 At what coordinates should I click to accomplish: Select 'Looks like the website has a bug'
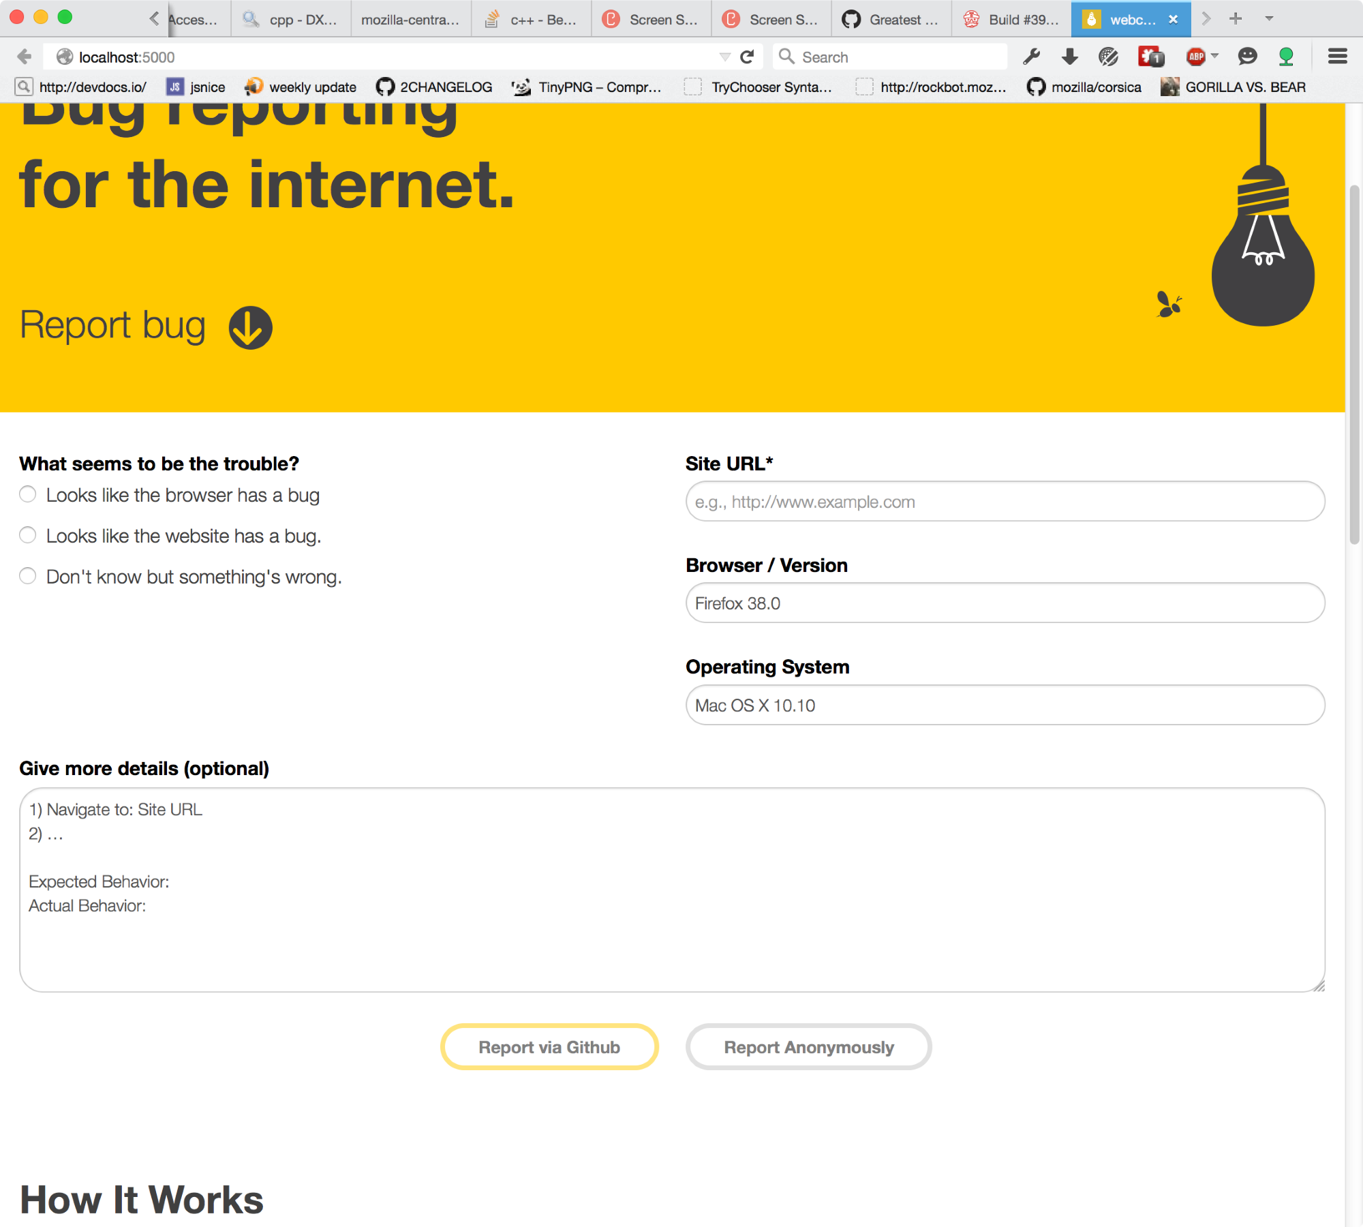click(x=28, y=535)
